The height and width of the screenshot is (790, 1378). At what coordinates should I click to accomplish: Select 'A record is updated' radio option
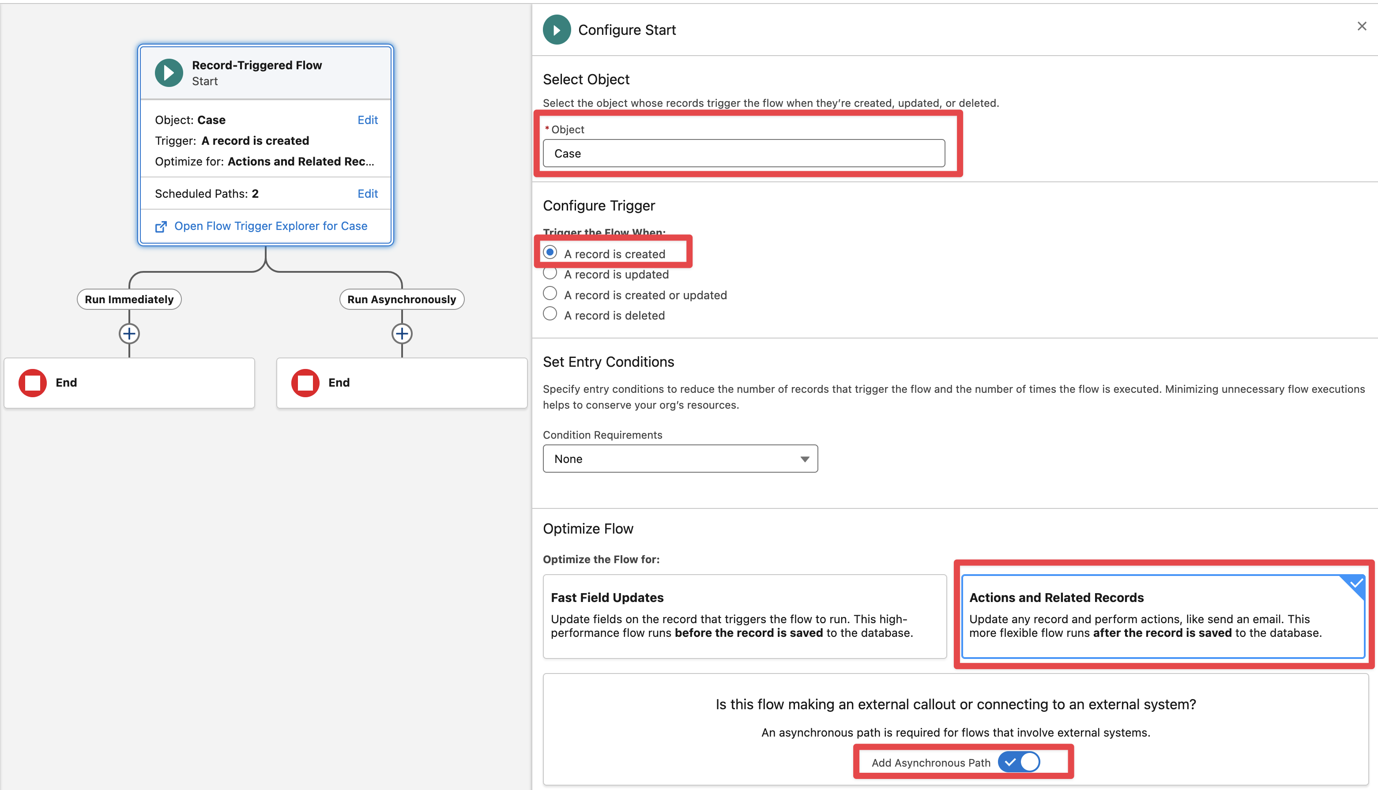[x=550, y=274]
